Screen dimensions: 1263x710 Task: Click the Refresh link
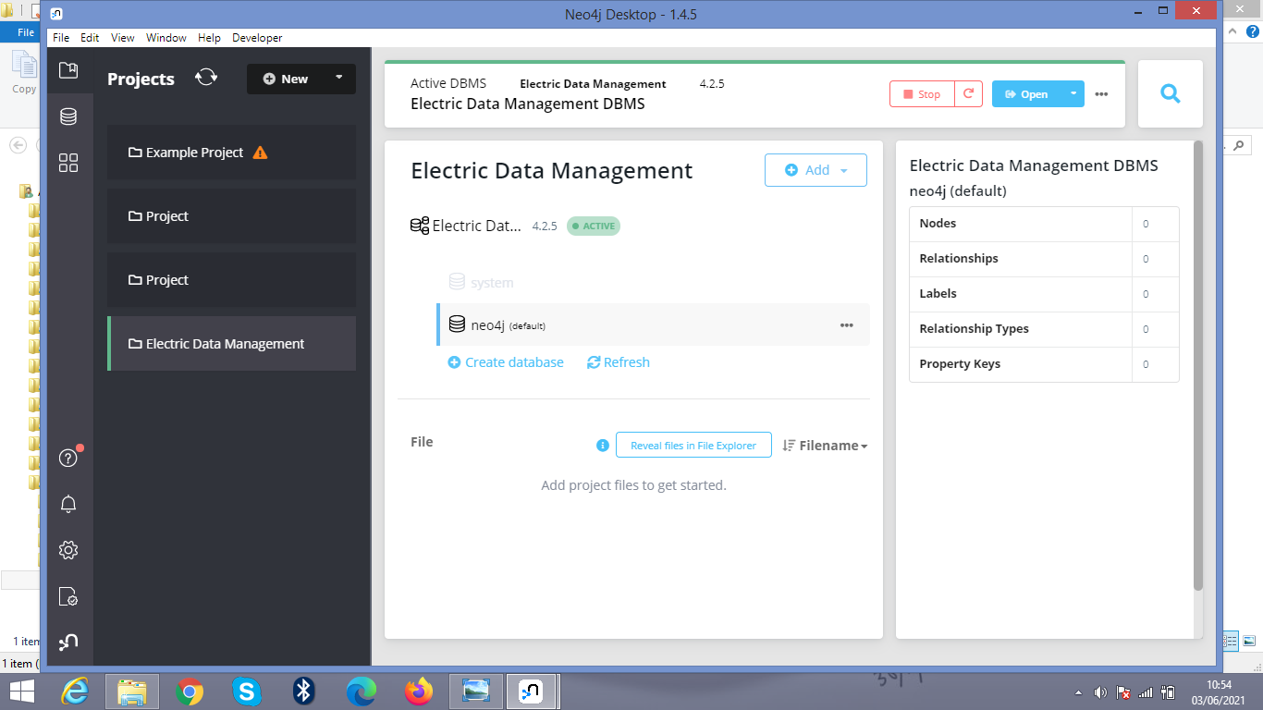pos(619,362)
